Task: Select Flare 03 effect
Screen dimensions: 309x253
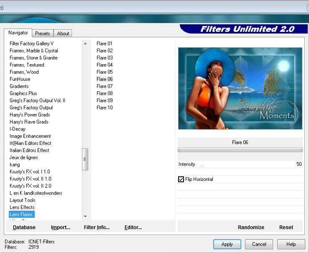Action: pyautogui.click(x=105, y=58)
